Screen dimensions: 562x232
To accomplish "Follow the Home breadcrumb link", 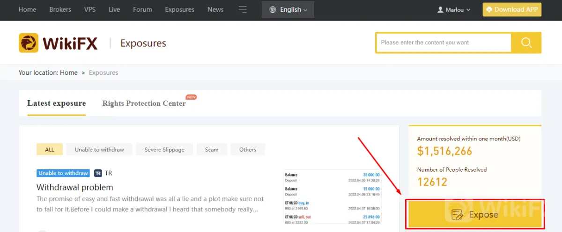I will (x=69, y=72).
